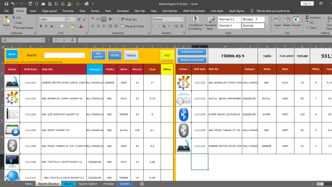
Task: Select the Normal 2 2 cell style
Action: pyautogui.click(x=230, y=19)
